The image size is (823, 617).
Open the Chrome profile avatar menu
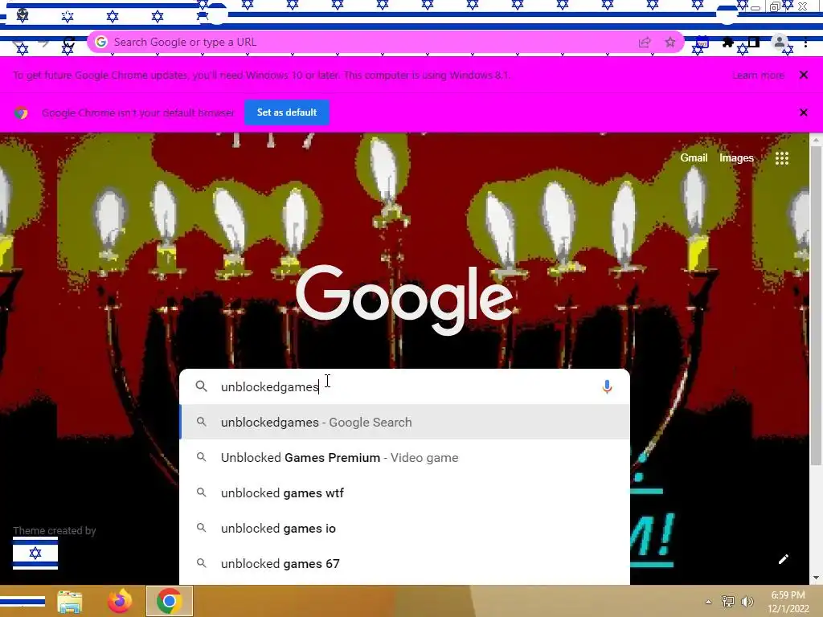coord(780,43)
